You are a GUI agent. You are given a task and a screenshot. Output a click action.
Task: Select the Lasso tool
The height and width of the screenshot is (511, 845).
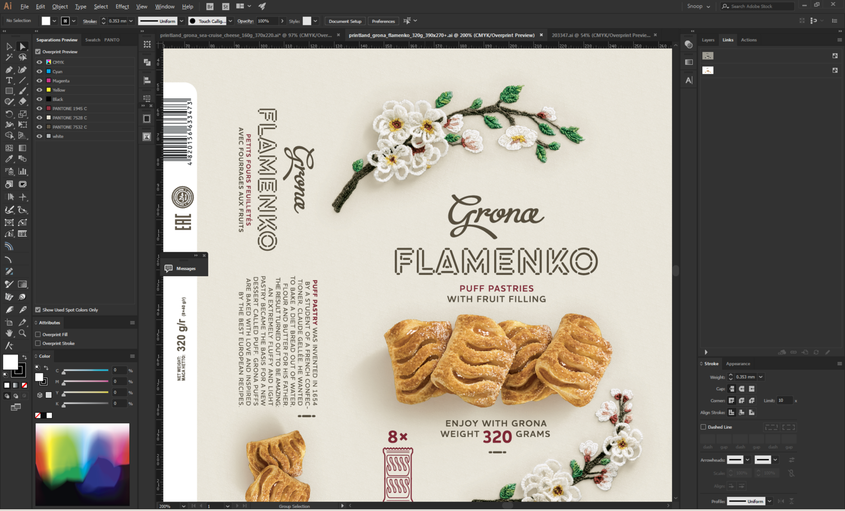coord(23,57)
